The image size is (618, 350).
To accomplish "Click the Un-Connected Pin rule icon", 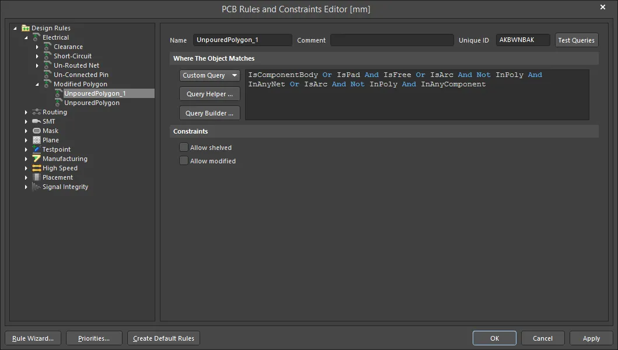I will tap(47, 75).
